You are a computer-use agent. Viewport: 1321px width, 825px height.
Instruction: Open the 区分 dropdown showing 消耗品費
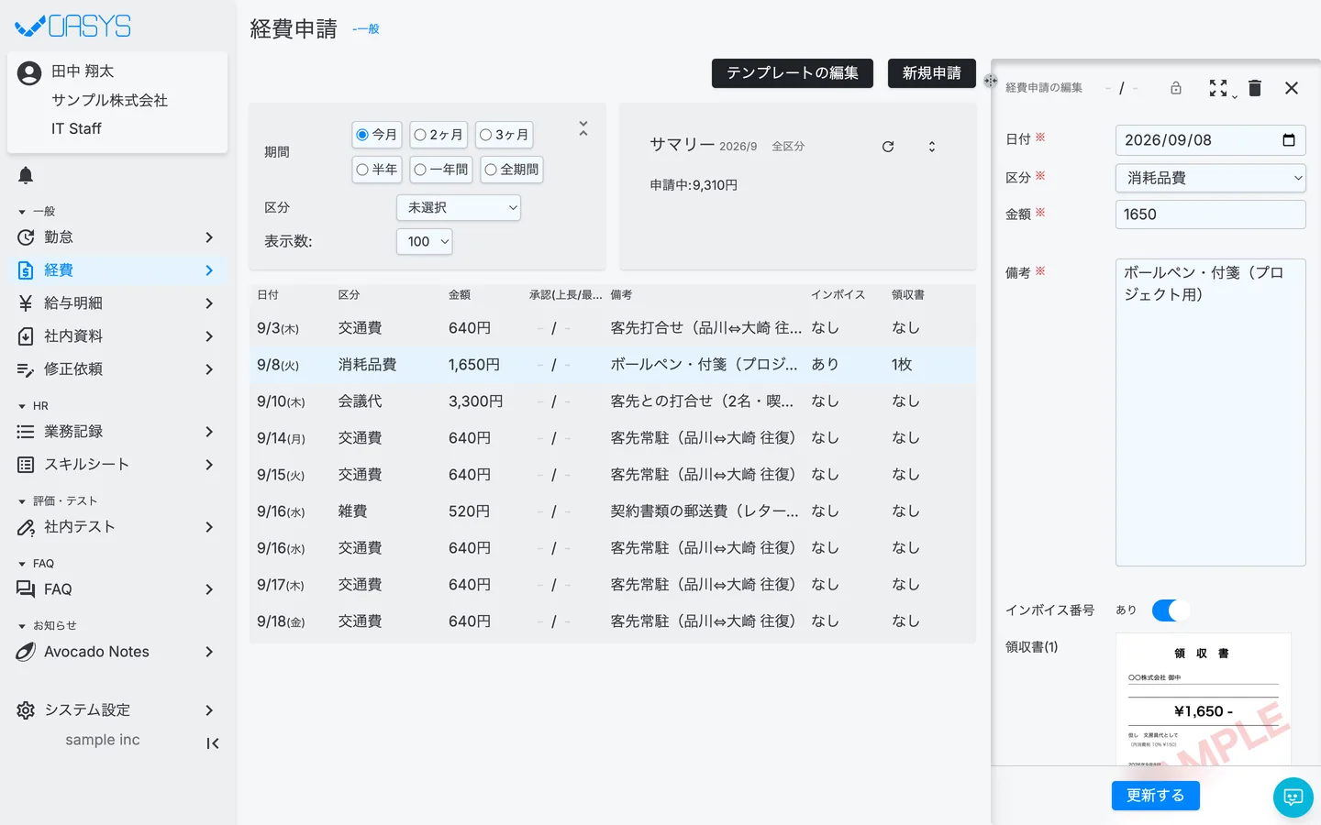click(1211, 178)
